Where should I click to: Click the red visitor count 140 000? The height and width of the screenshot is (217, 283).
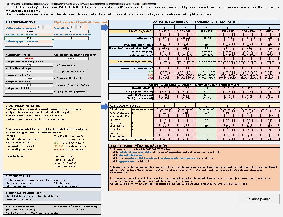(x=29, y=58)
